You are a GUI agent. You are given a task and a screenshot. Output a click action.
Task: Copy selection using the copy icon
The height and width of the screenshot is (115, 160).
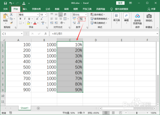(x=11, y=19)
